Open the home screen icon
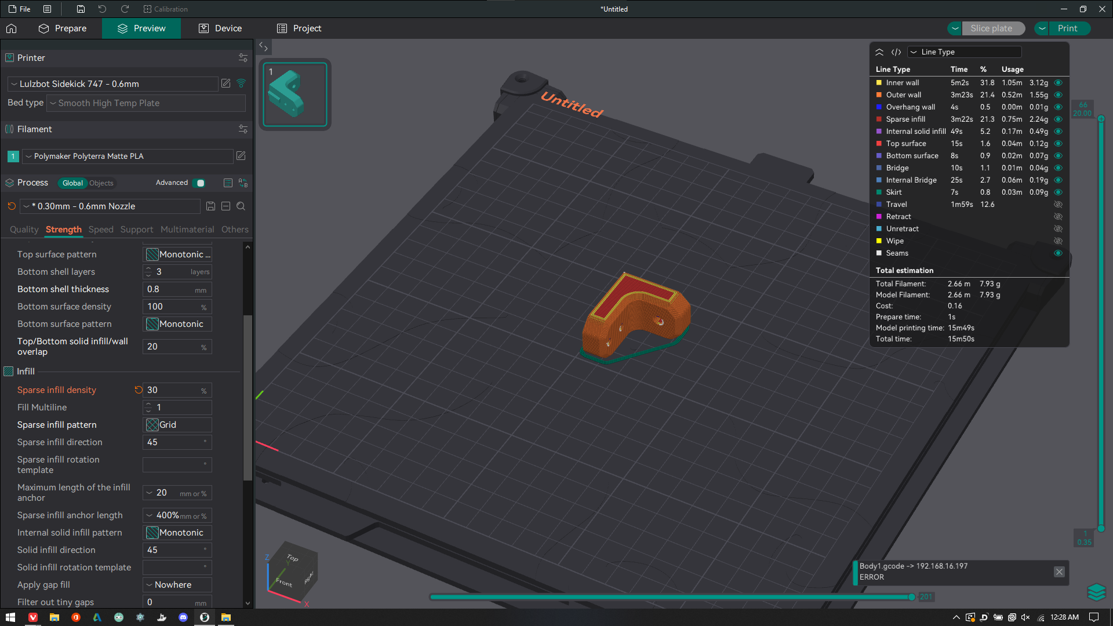 pos(12,28)
